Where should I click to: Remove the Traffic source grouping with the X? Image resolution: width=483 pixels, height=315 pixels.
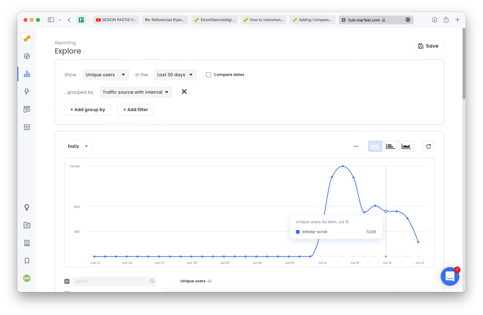pos(184,92)
